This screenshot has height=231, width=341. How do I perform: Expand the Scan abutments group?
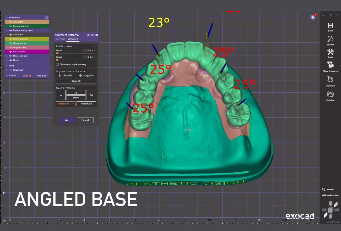7,26
